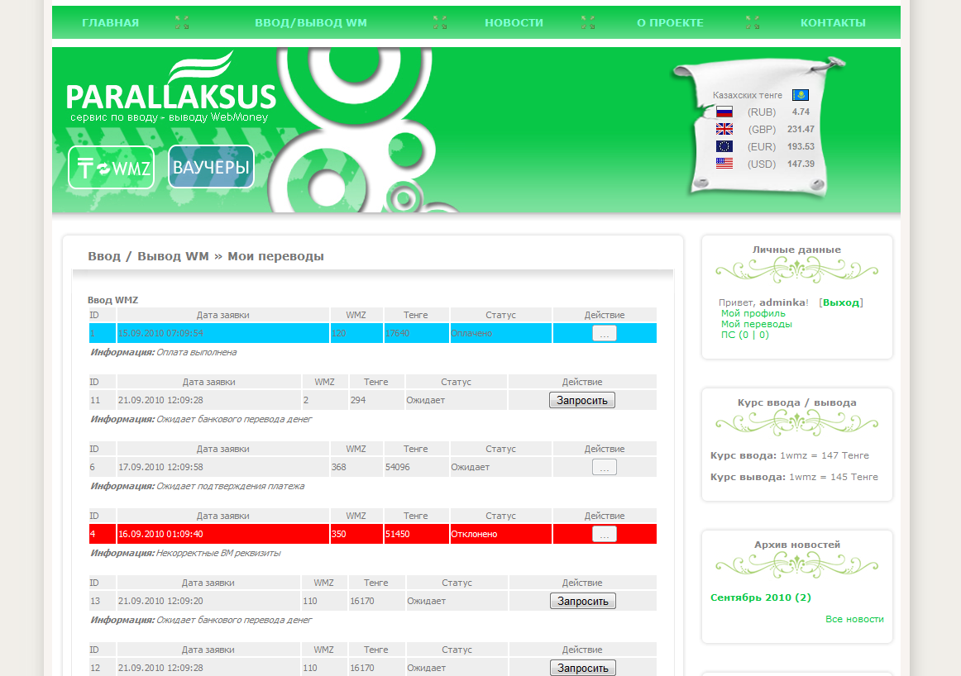This screenshot has width=961, height=676.
Task: Click the action button in row ID 6
Action: [605, 467]
